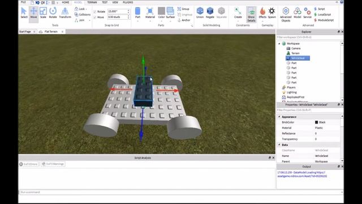Switch to the TEST ribbon tab
The image size is (362, 204).
tap(105, 2)
